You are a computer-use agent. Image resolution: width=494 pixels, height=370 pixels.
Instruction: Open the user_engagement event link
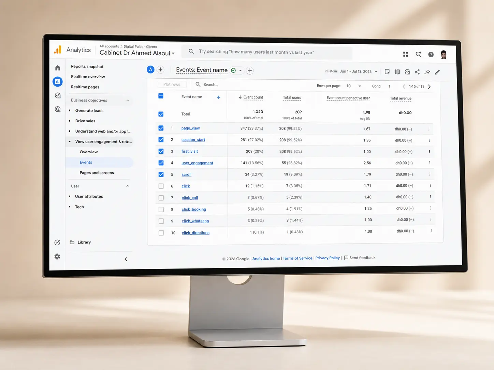[x=197, y=163]
